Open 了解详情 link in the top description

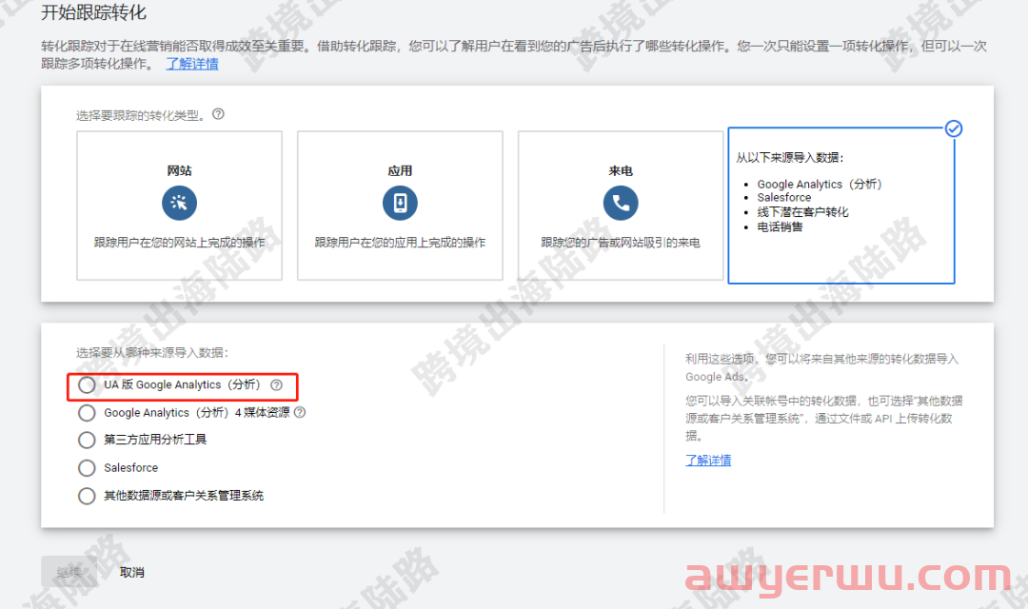tap(192, 64)
